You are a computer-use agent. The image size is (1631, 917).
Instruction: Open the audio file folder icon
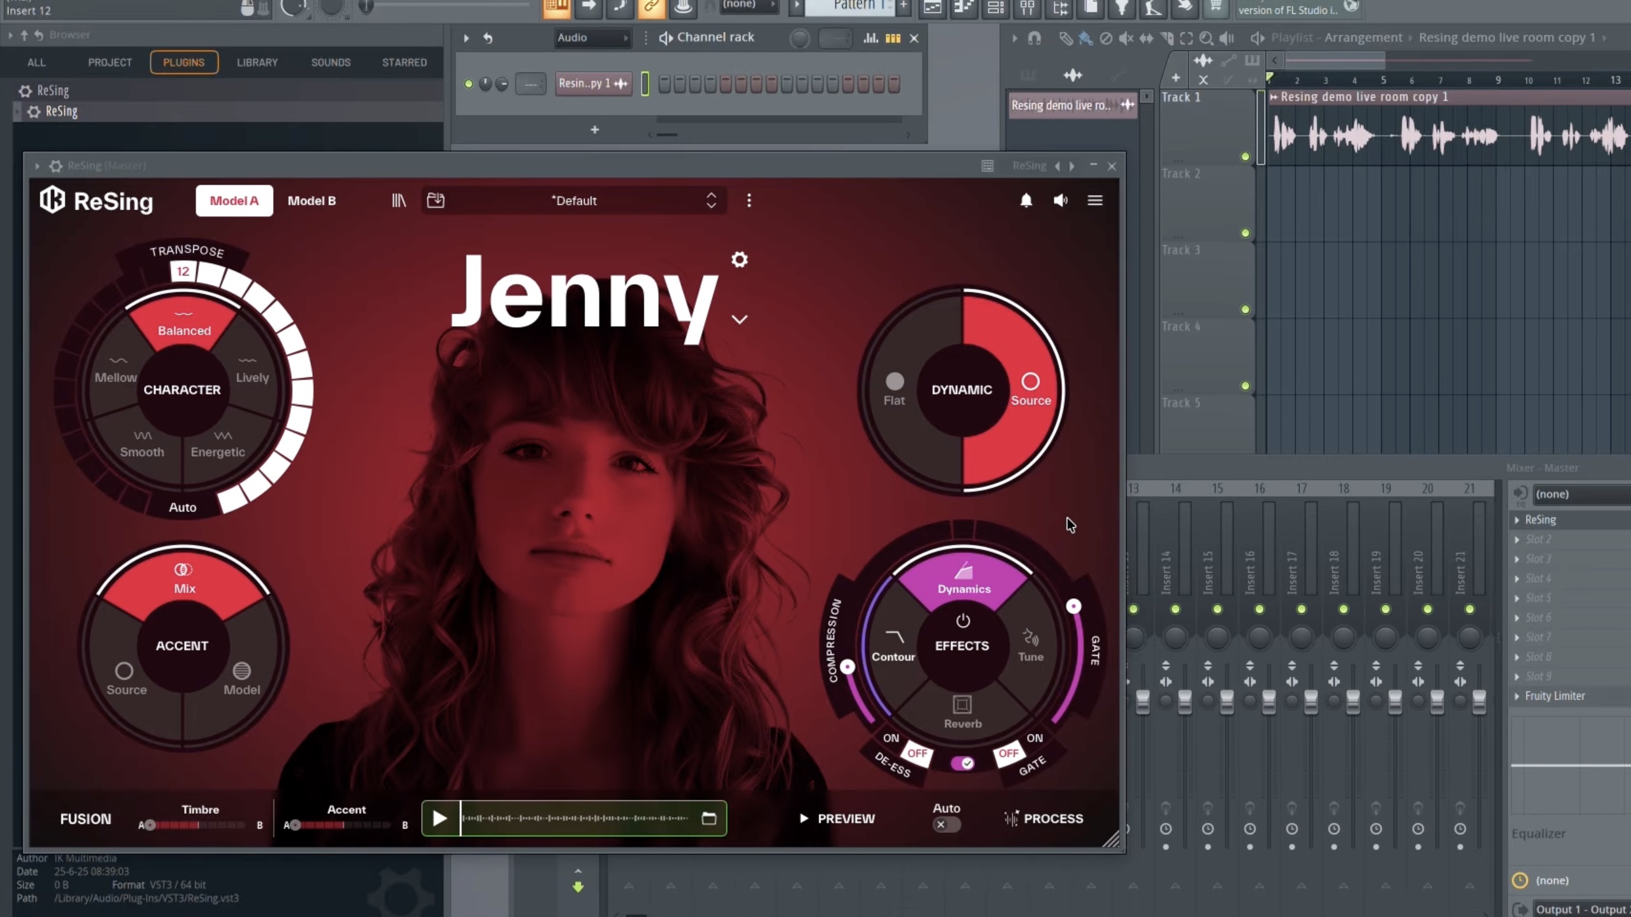708,818
